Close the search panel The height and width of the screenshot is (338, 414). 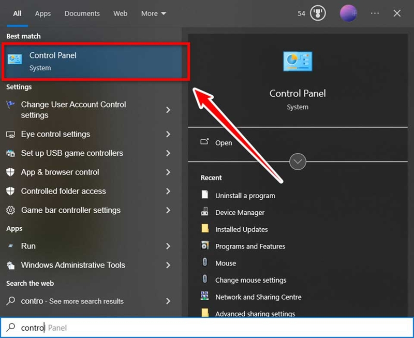coord(397,13)
